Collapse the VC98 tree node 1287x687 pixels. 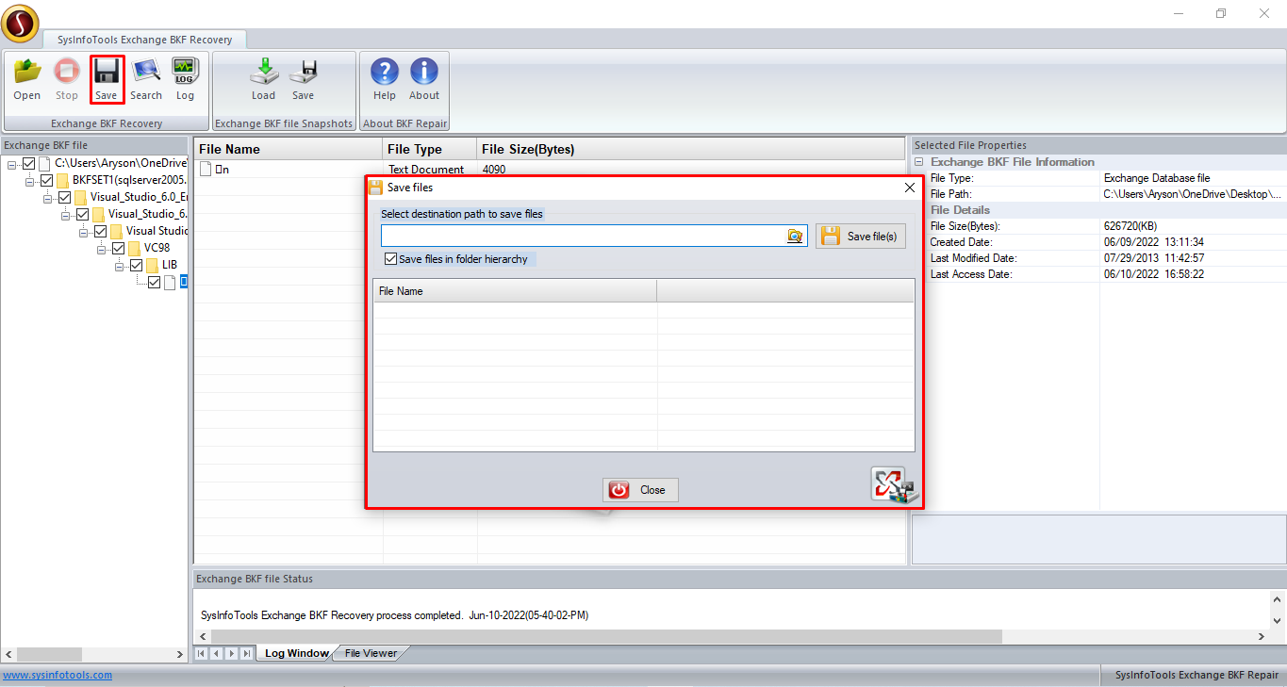(102, 249)
